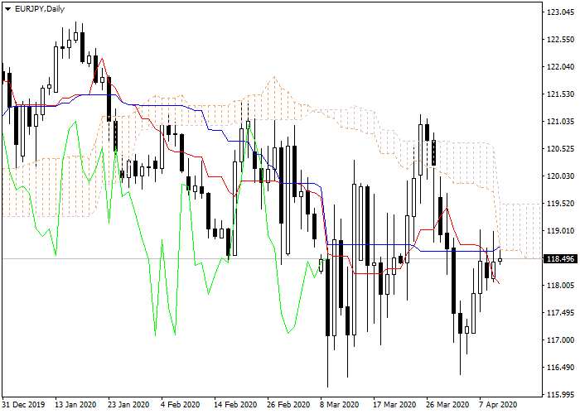Screen dimensions: 580x414
Task: Click the 119.010 price axis label
Action: tap(561, 231)
